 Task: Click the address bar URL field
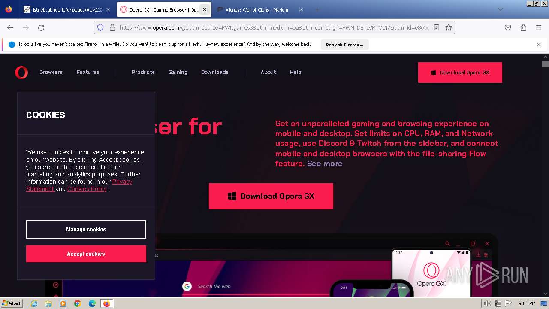click(x=274, y=27)
